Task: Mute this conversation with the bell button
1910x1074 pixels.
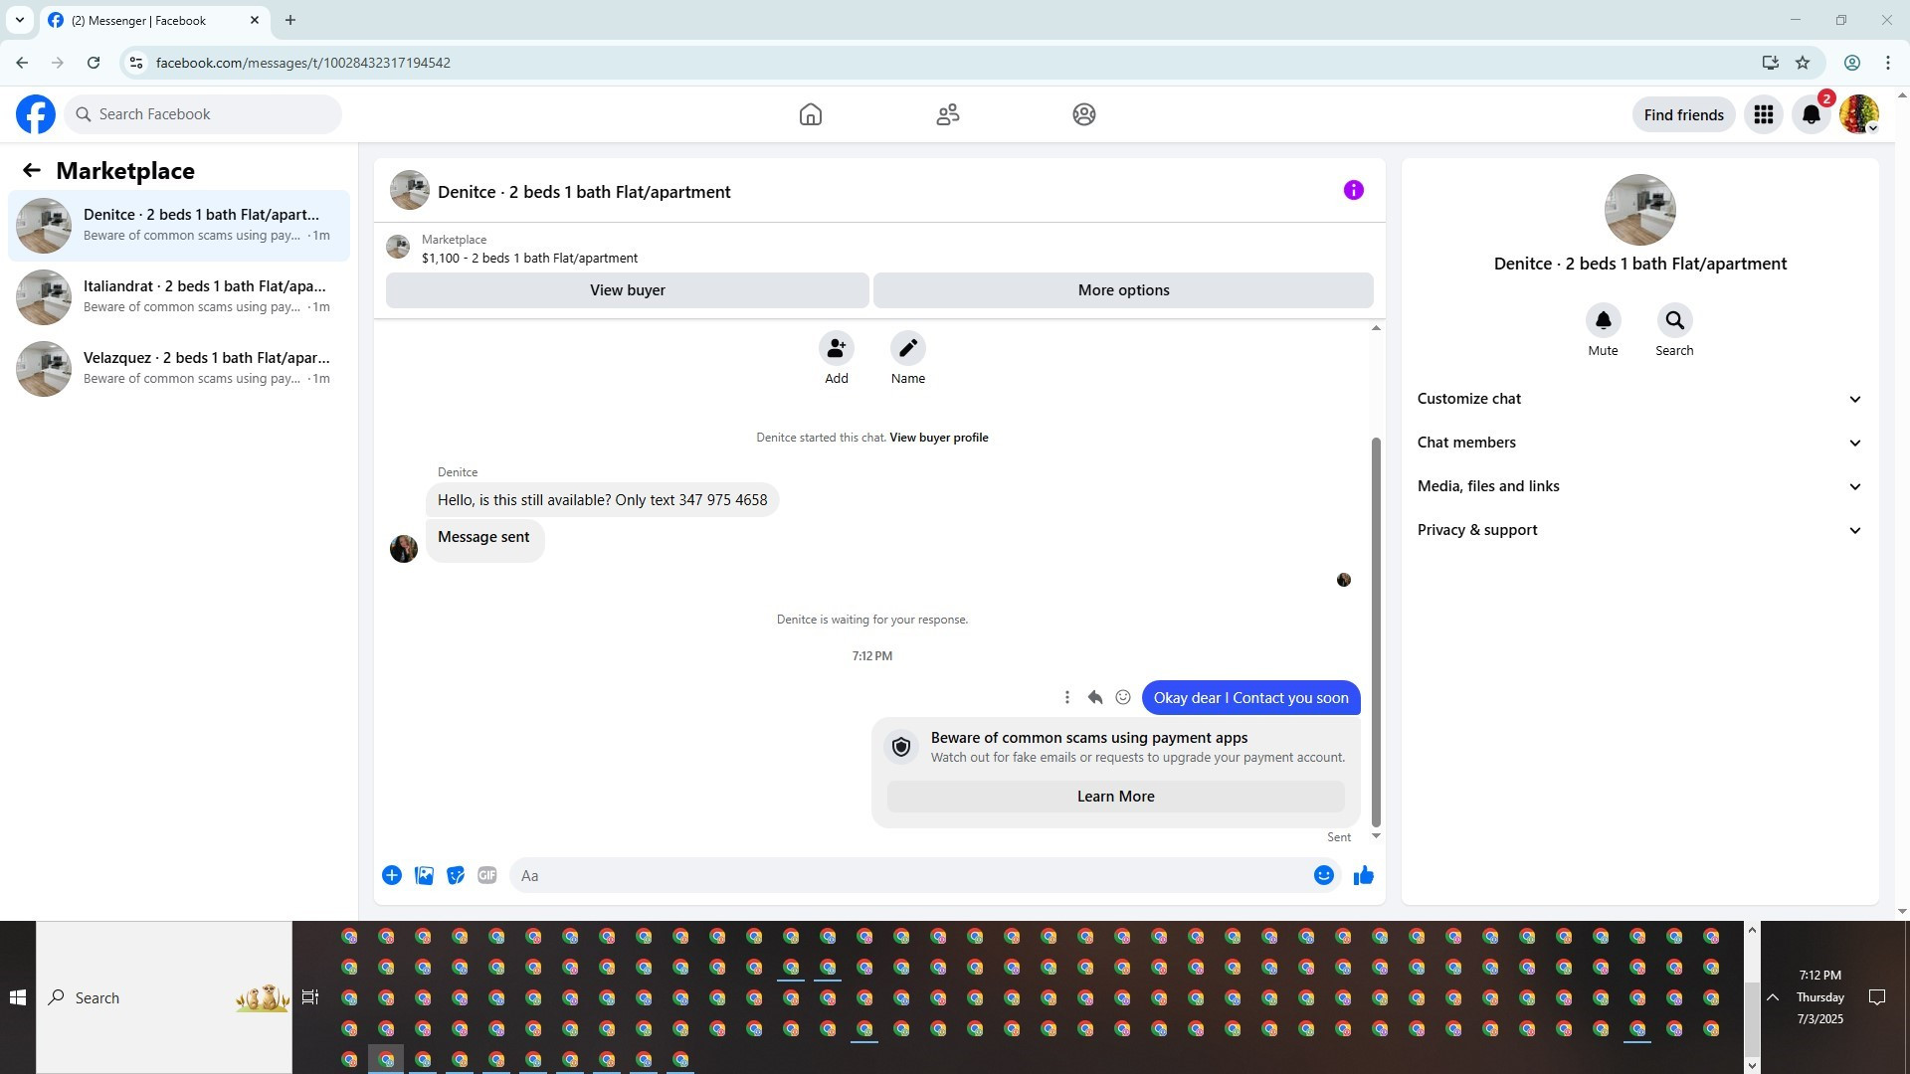Action: pyautogui.click(x=1603, y=320)
